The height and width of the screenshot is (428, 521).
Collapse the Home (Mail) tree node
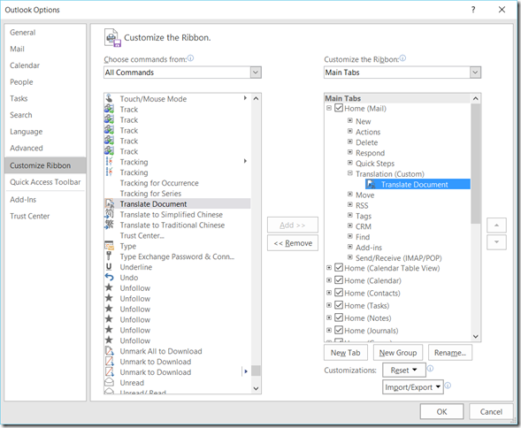click(329, 108)
